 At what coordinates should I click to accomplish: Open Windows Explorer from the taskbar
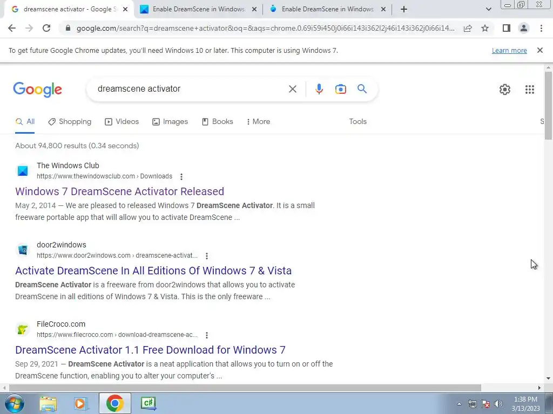pyautogui.click(x=48, y=403)
